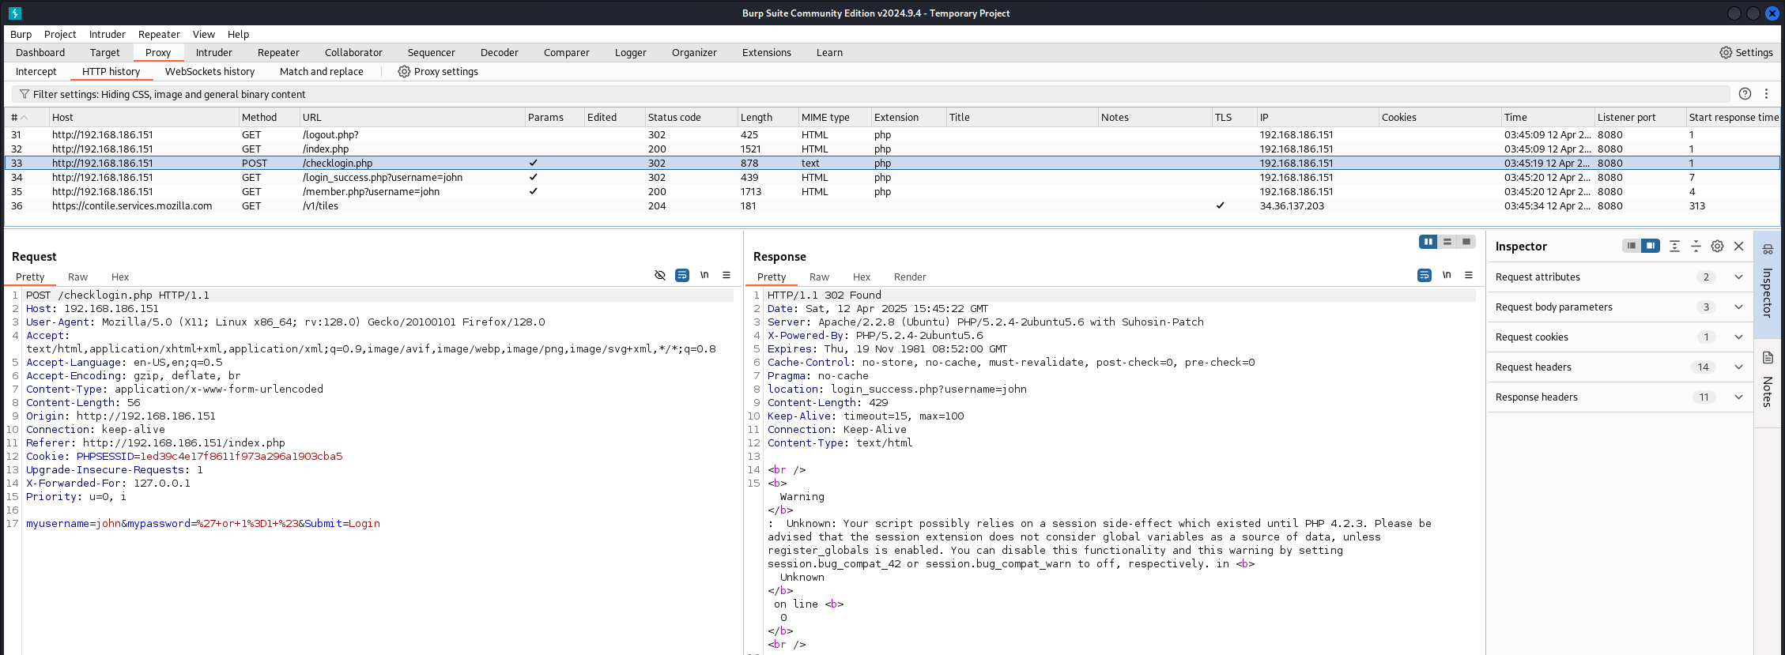
Task: Hide non-printable characters in the Request pane
Action: (x=660, y=275)
